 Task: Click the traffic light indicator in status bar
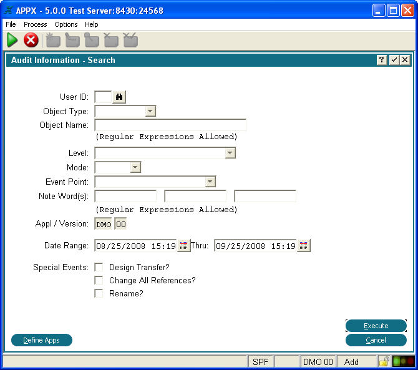click(404, 361)
